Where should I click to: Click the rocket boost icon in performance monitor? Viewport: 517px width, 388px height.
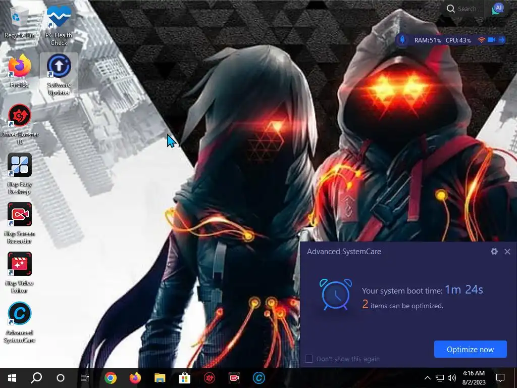point(402,40)
